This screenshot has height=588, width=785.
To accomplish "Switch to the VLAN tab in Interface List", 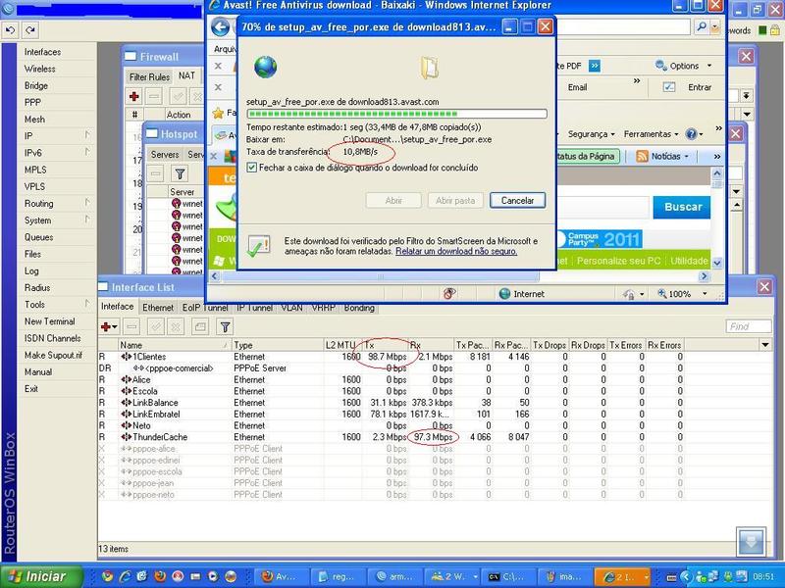I will (291, 308).
